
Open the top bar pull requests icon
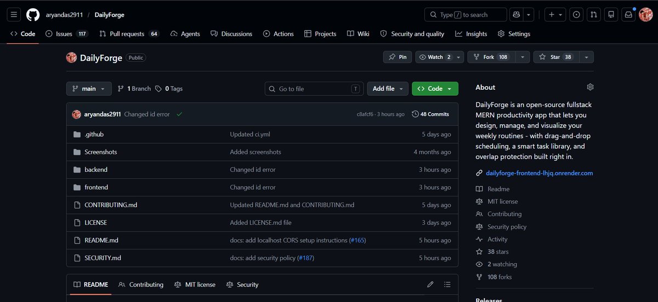pos(594,15)
